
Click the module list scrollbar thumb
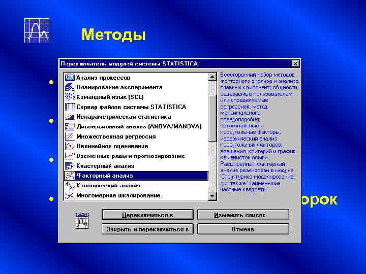click(x=212, y=118)
